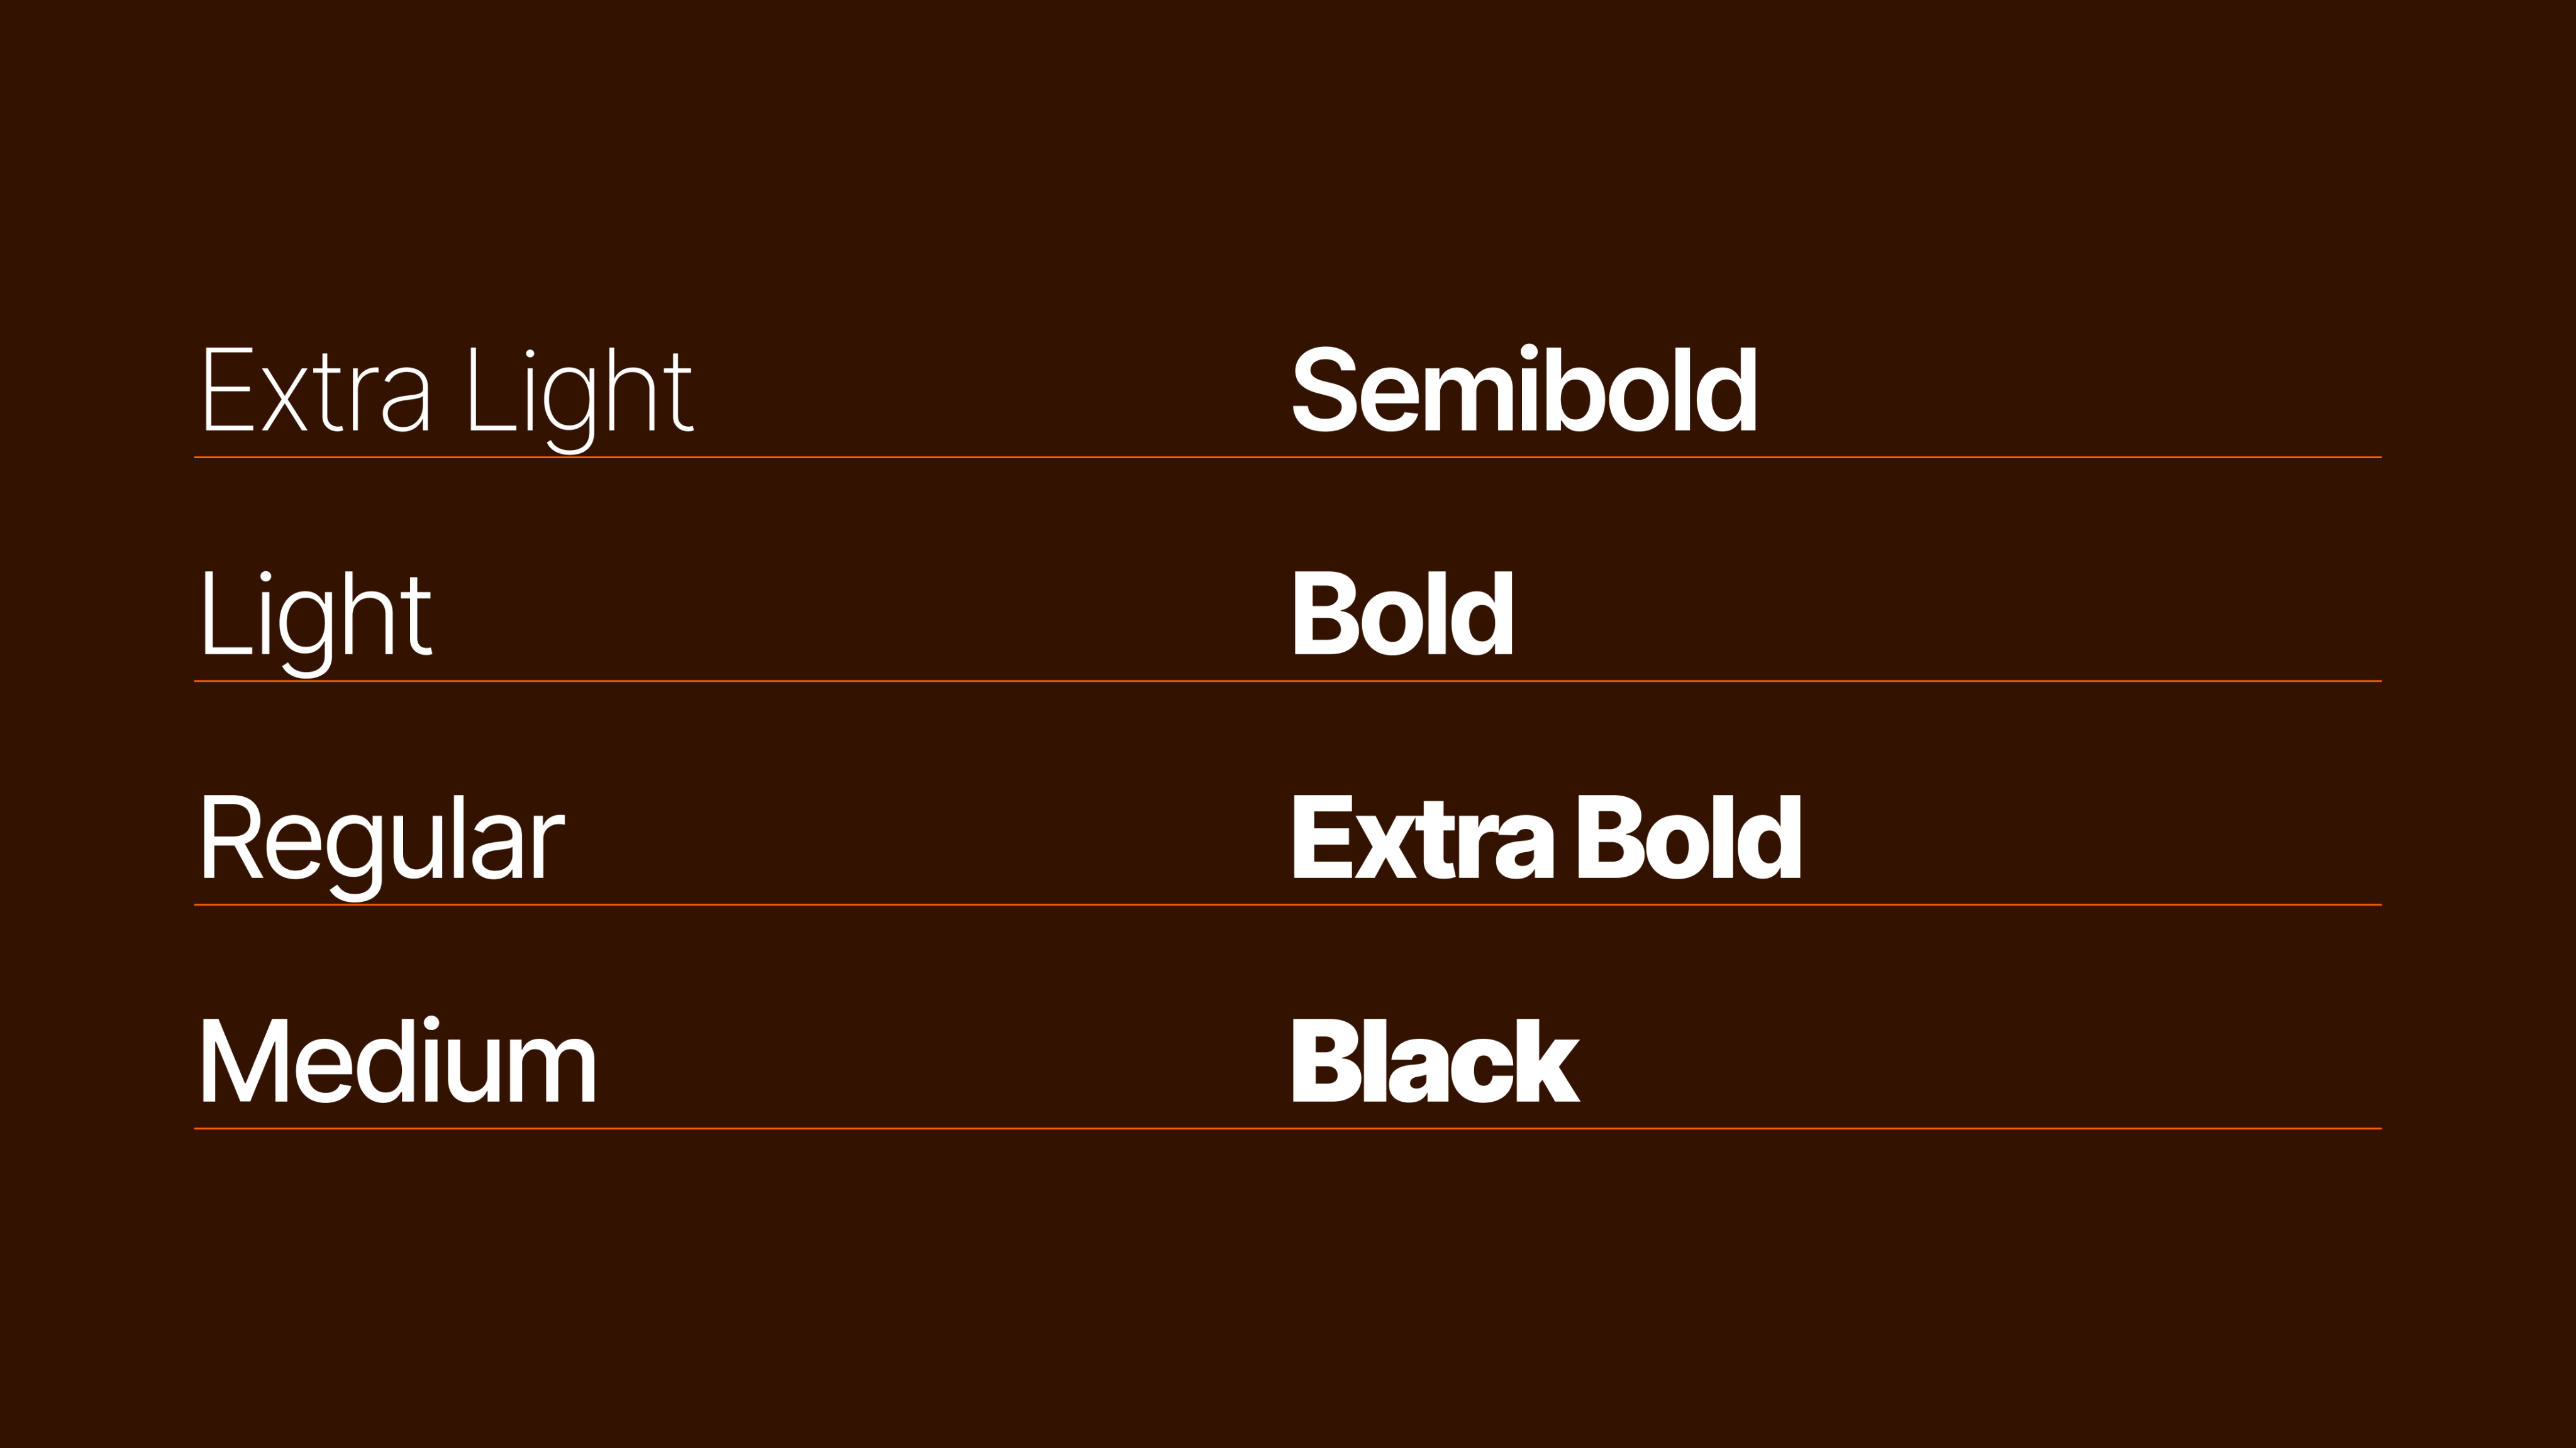Screen dimensions: 2576x1448
Task: Pick the Medium weight sample text
Action: (x=398, y=1061)
